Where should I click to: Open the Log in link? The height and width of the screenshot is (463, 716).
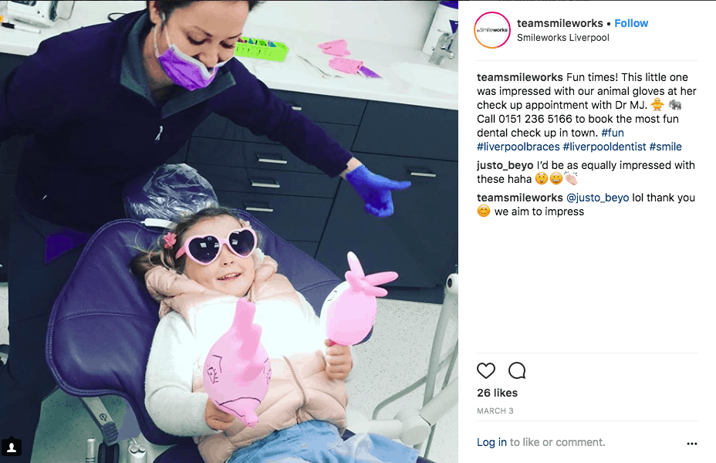click(491, 442)
